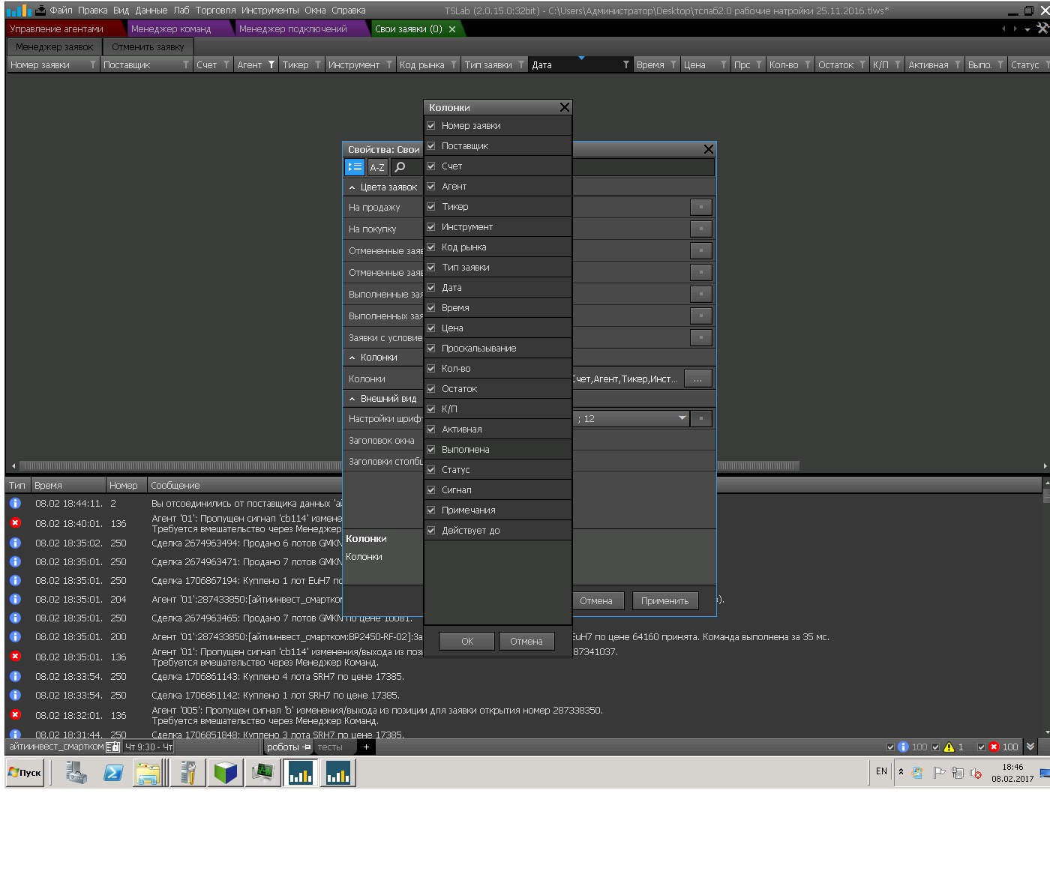The width and height of the screenshot is (1050, 874).
Task: Uncheck the Код рынка column checkbox
Action: tap(431, 247)
